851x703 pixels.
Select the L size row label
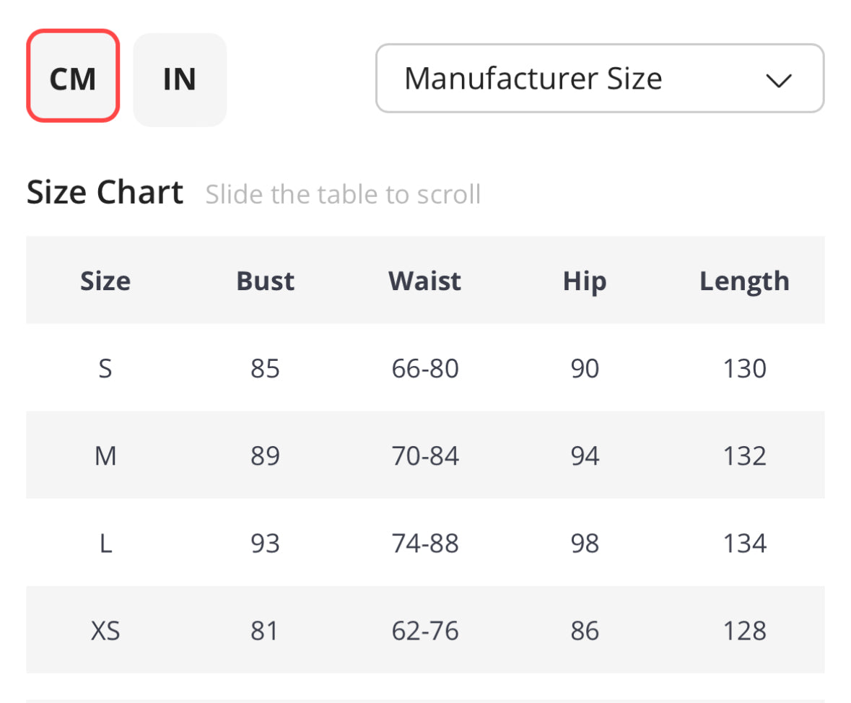[106, 543]
